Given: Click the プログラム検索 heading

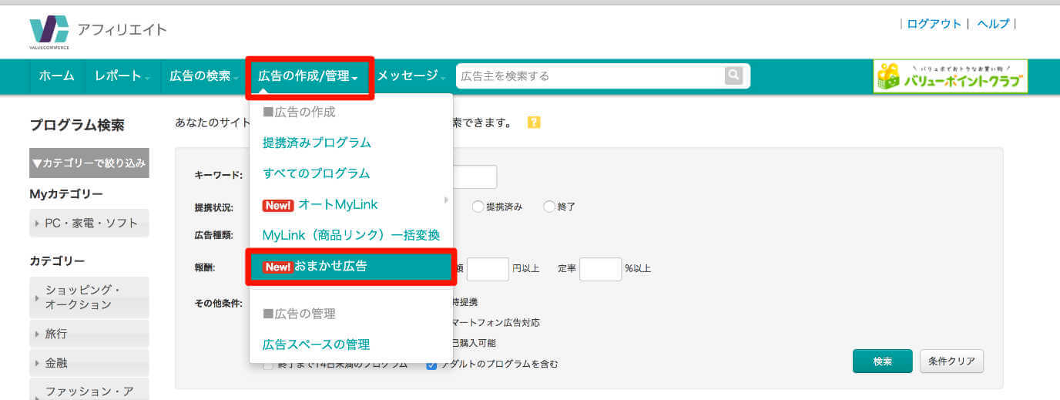Looking at the screenshot, I should point(77,125).
